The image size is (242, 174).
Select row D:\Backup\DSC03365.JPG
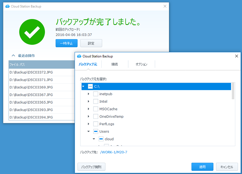(x=42, y=102)
